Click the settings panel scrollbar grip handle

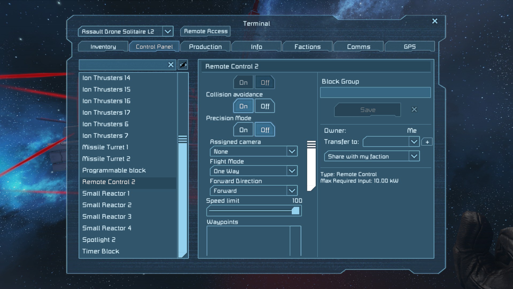tap(311, 144)
